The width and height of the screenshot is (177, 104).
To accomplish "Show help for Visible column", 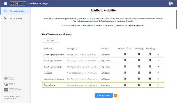I will pos(142,49).
